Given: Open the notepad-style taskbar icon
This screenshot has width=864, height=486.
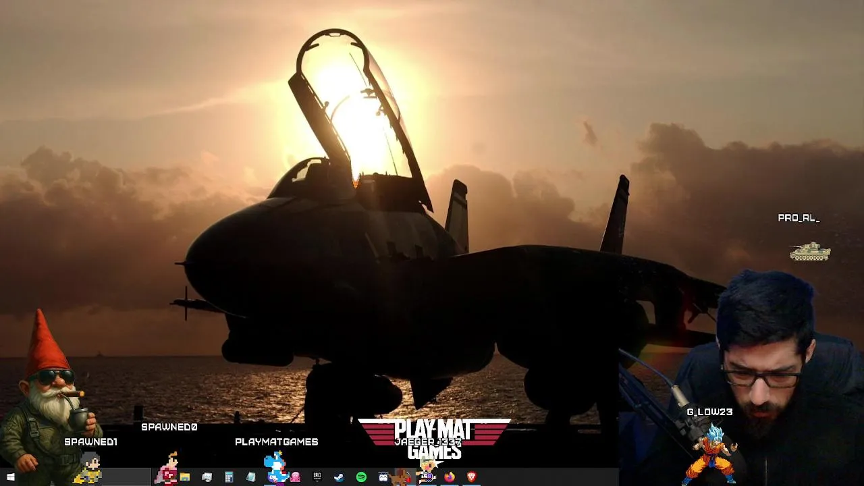Looking at the screenshot, I should (251, 477).
